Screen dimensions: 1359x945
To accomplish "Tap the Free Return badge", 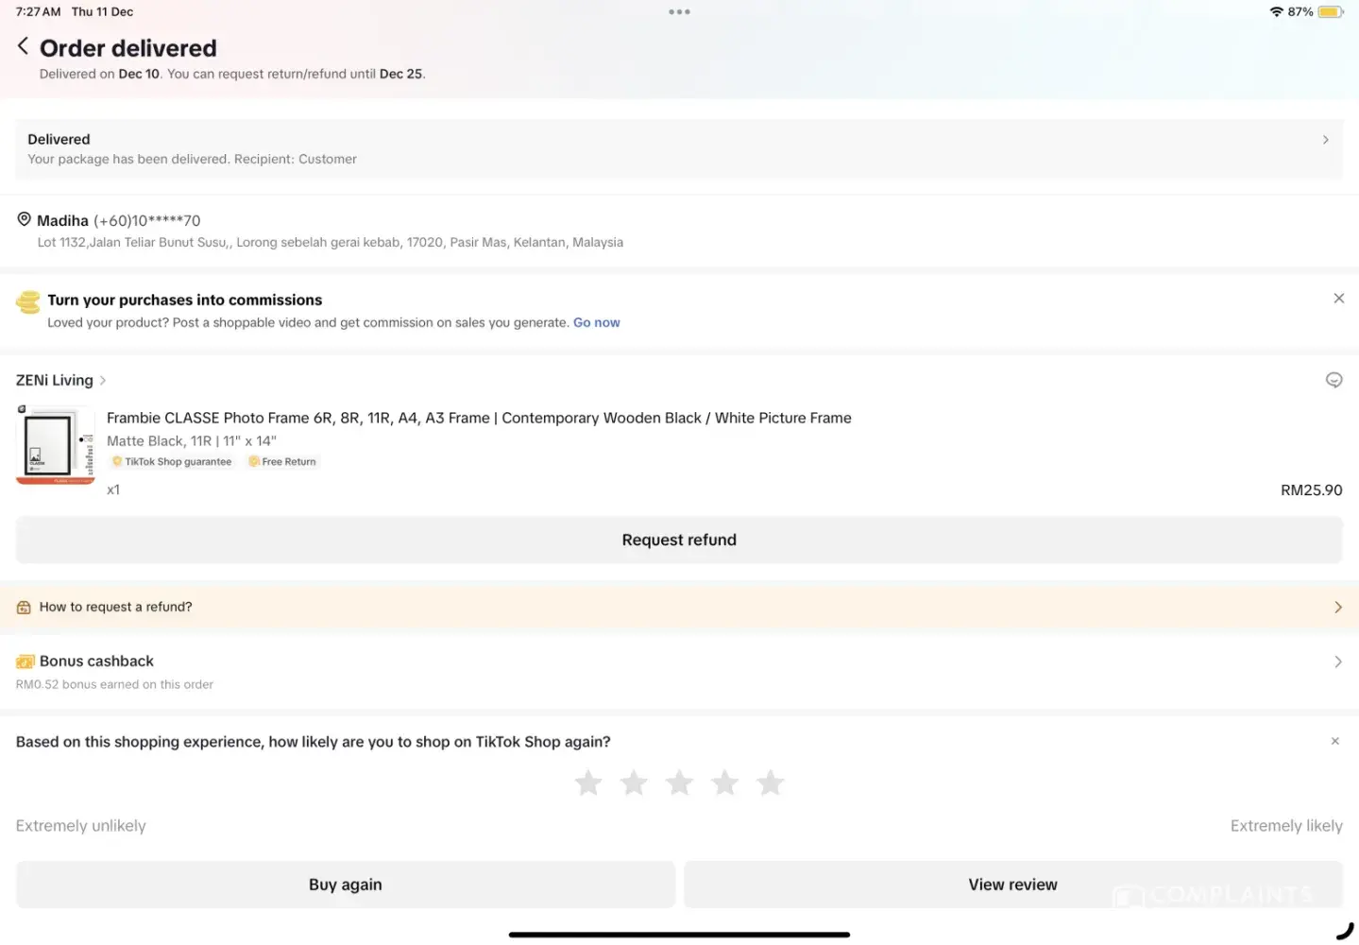I will (x=282, y=462).
